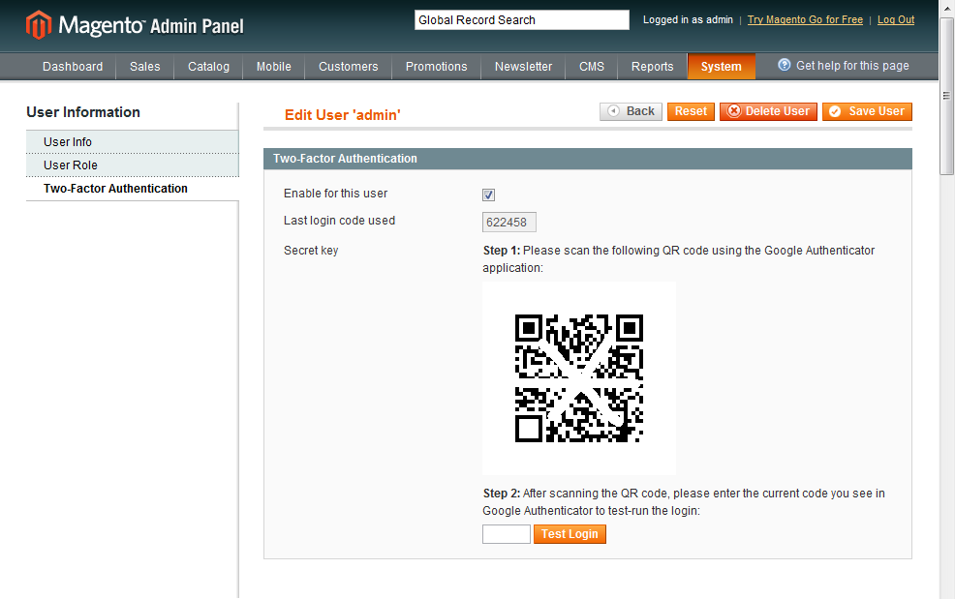Click the help question mark icon
This screenshot has height=599, width=955.
pos(785,65)
